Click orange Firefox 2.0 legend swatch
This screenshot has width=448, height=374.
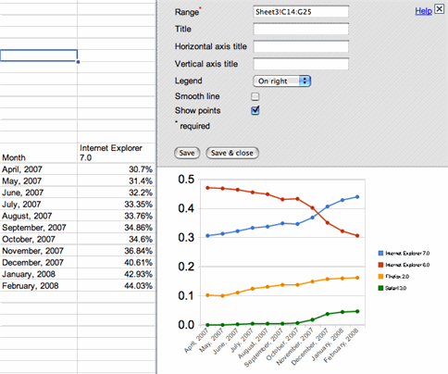(x=380, y=277)
